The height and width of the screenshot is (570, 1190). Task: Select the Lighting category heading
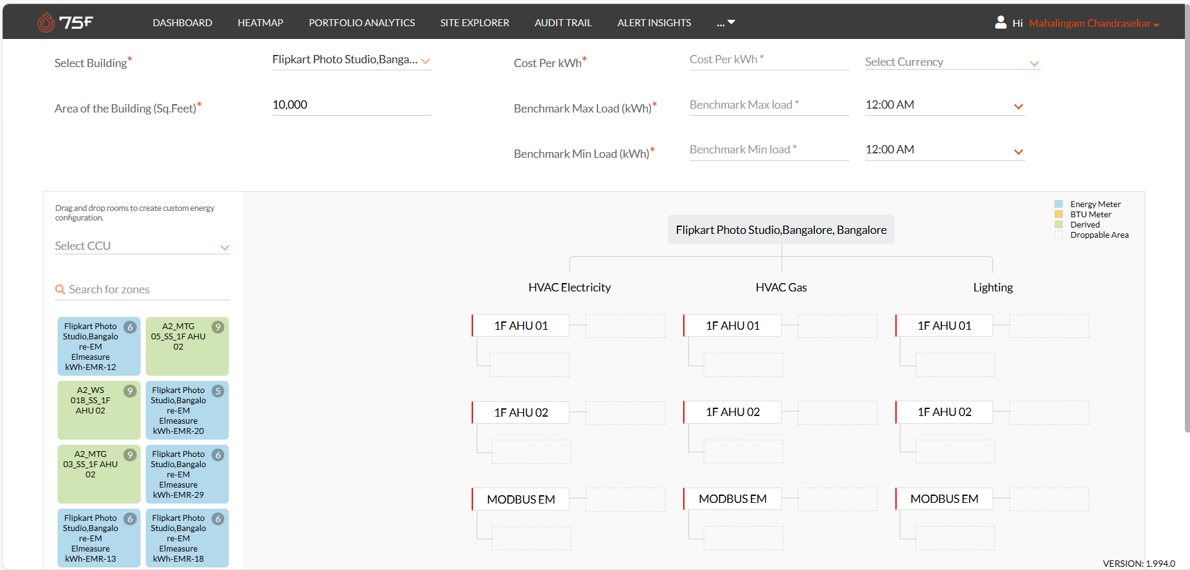pos(993,288)
